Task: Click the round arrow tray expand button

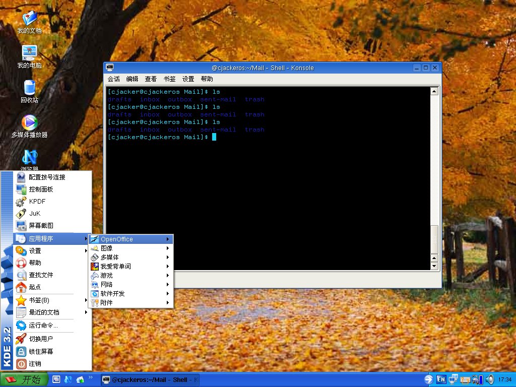Action: coord(428,379)
